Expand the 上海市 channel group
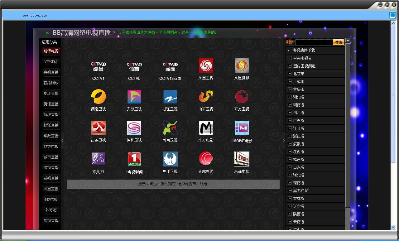The image size is (399, 241). coord(315,81)
